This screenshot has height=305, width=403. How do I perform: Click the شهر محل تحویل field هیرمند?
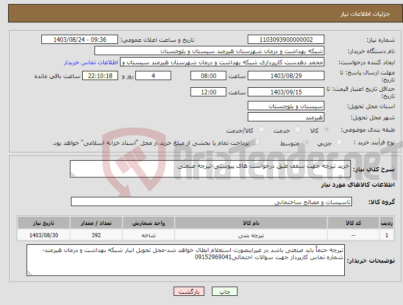[x=286, y=117]
